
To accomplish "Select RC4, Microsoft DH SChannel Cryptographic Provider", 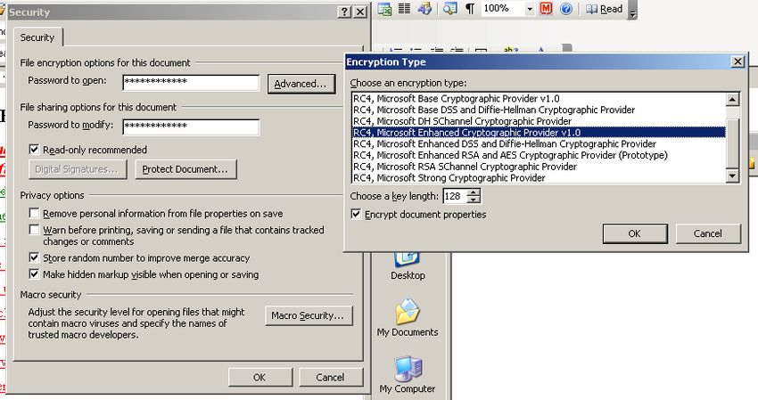I will 539,121.
